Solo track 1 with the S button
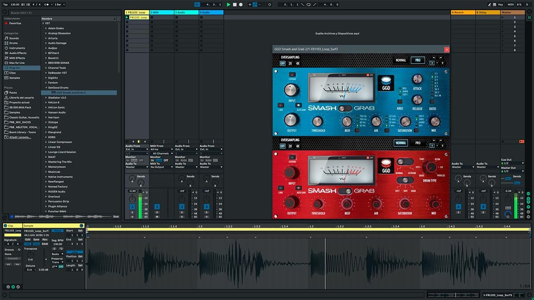The width and height of the screenshot is (534, 300). (132, 213)
